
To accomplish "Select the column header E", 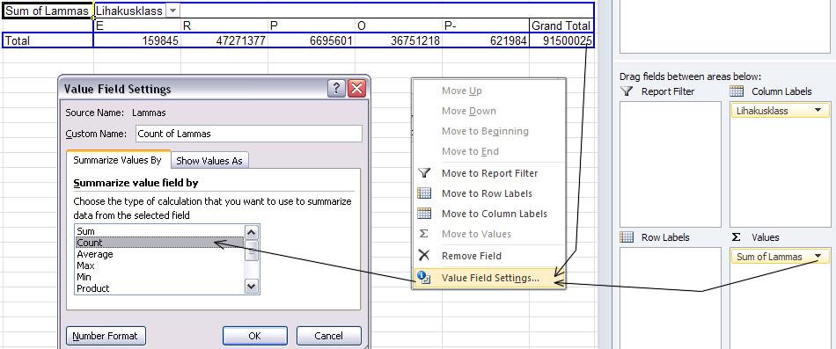I will tap(137, 25).
